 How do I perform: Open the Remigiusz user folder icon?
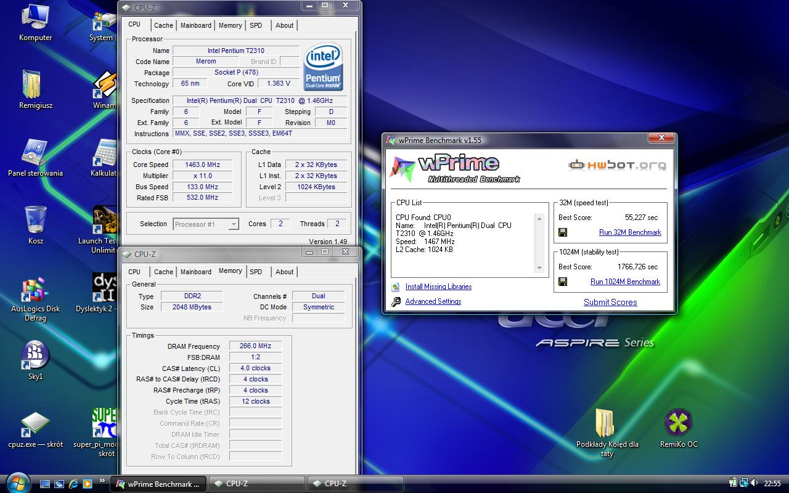[x=31, y=85]
